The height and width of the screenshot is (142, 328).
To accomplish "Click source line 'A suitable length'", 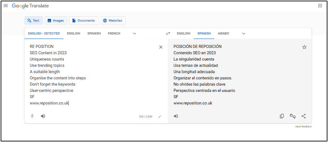I will [x=45, y=72].
